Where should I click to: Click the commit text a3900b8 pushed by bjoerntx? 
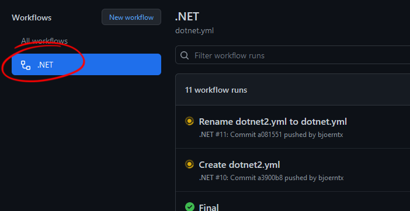coord(300,178)
